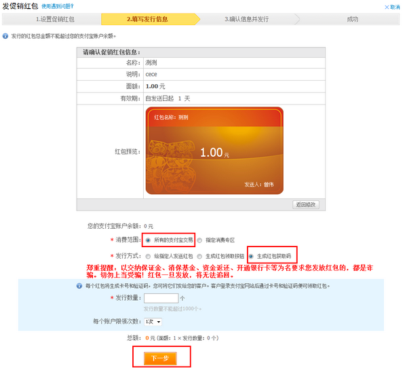Choose 生成红包领取链接 issue method
This screenshot has height=368, width=407.
click(x=199, y=256)
